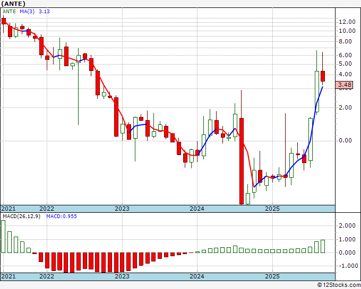Click 2023 on the price chart timeline
The width and height of the screenshot is (361, 289).
click(x=122, y=209)
